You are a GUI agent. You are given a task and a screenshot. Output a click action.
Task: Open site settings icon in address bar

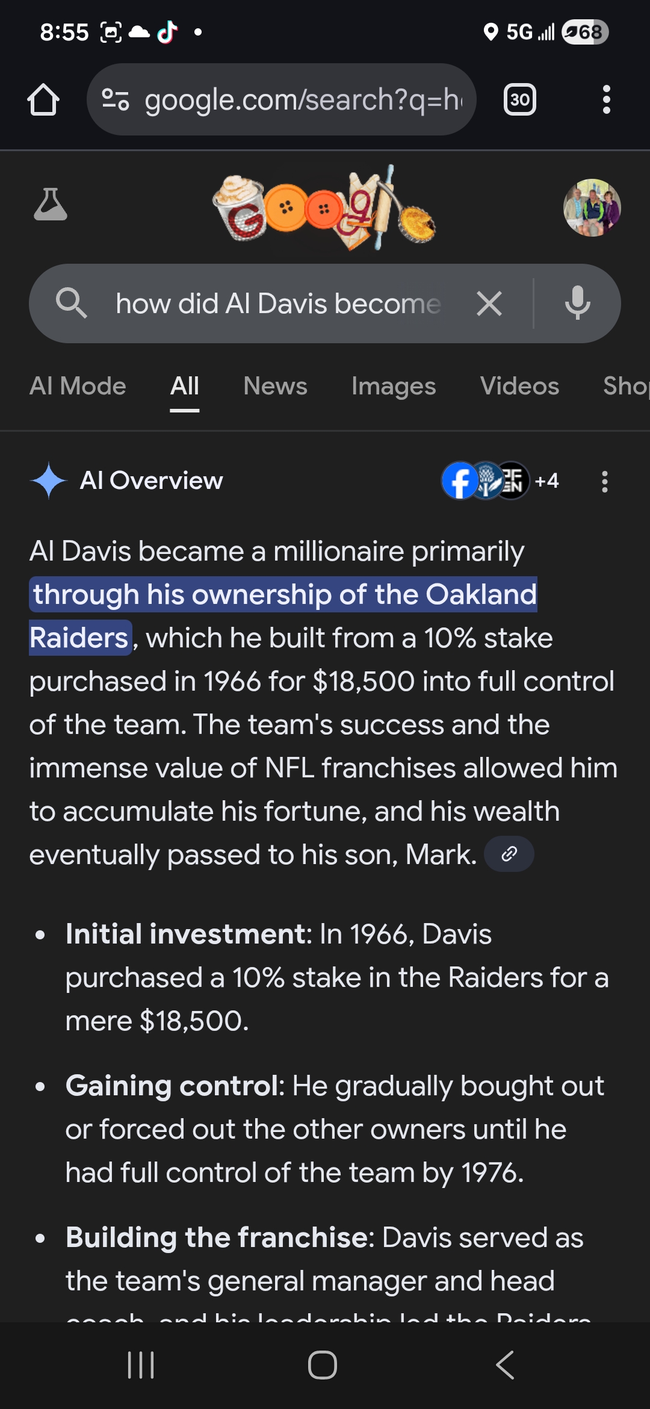tap(116, 100)
